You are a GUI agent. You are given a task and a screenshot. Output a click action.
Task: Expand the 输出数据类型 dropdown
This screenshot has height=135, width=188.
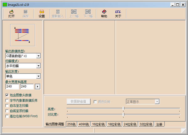[38, 56]
